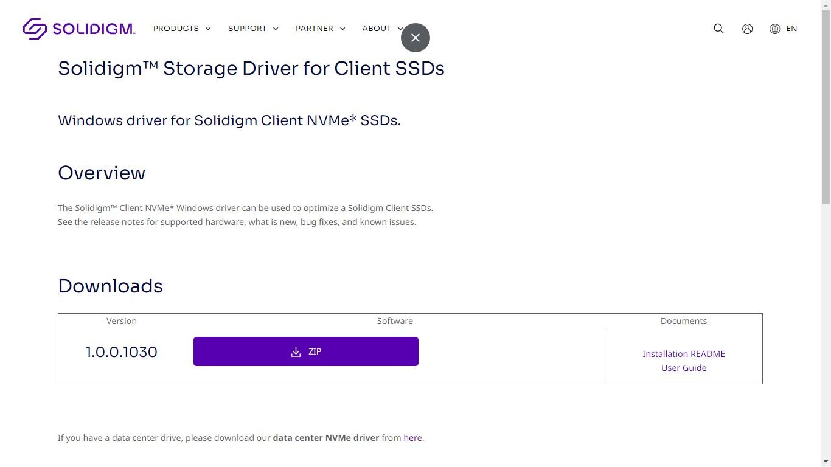This screenshot has width=831, height=467.
Task: Open the User Guide link
Action: pos(683,368)
